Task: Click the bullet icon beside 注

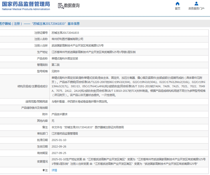Action: (43, 170)
